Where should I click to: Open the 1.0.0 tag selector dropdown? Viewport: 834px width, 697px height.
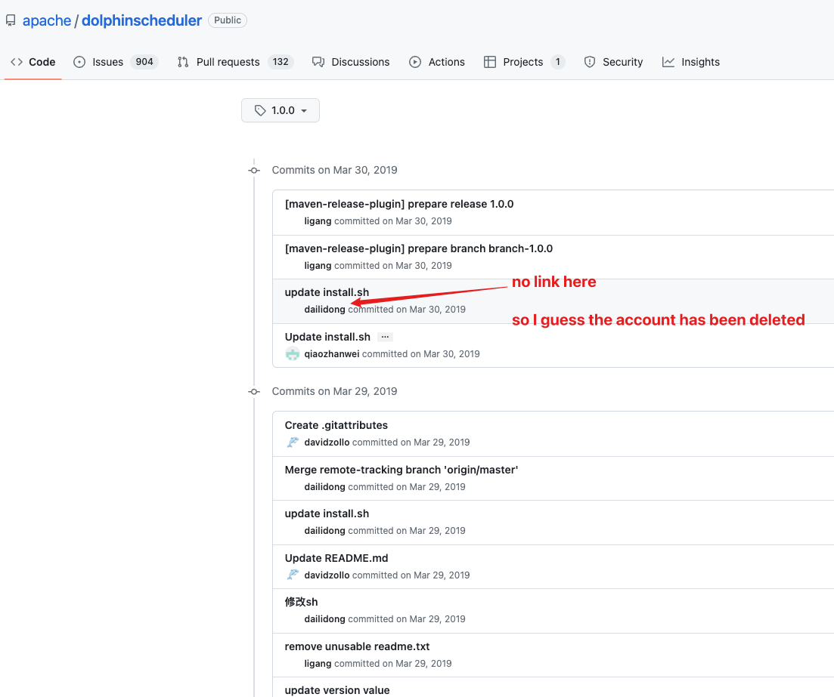[x=281, y=110]
